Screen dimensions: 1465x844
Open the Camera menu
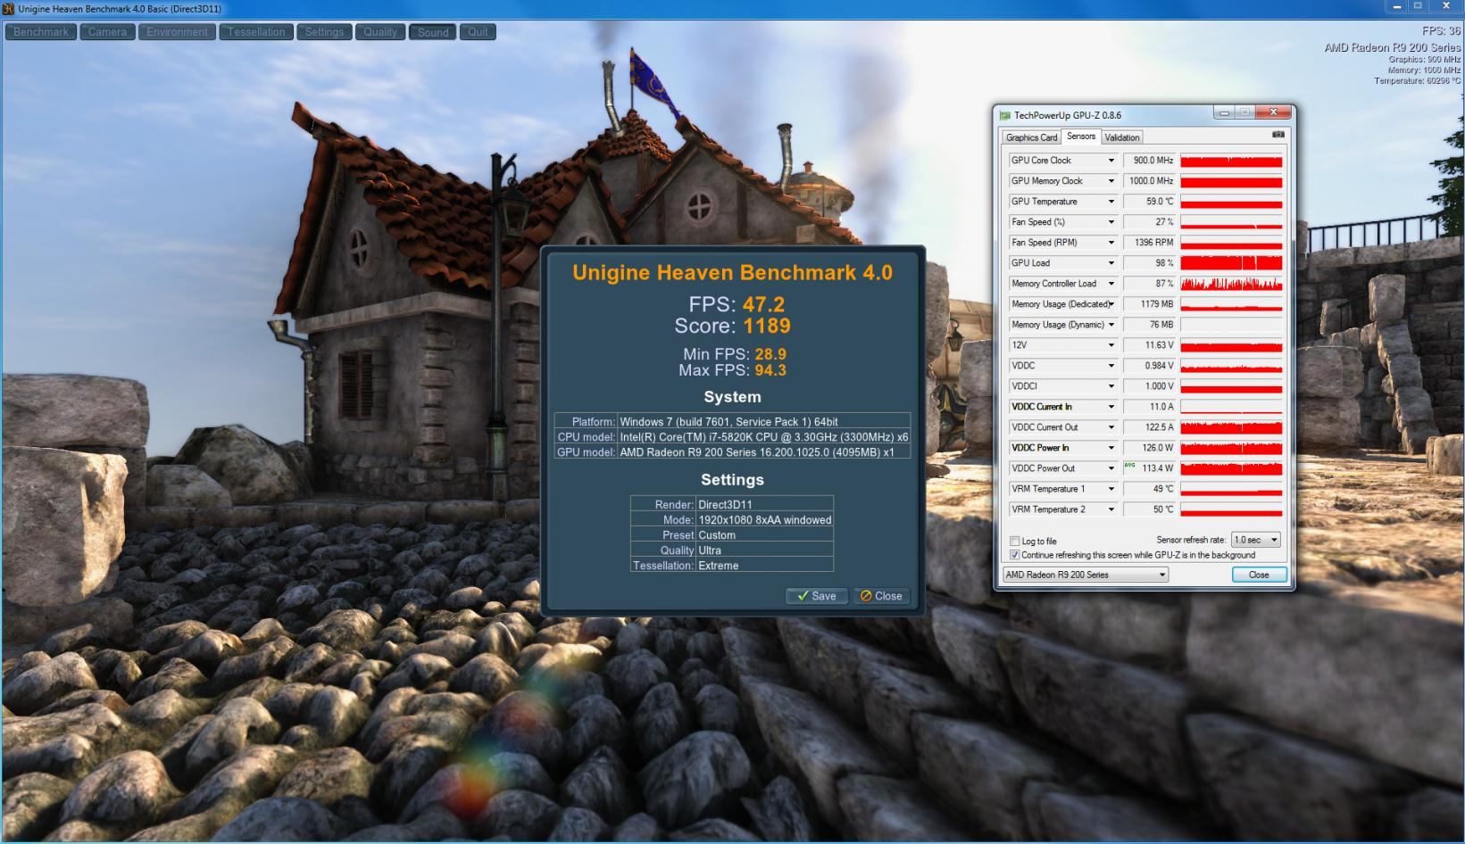click(107, 32)
